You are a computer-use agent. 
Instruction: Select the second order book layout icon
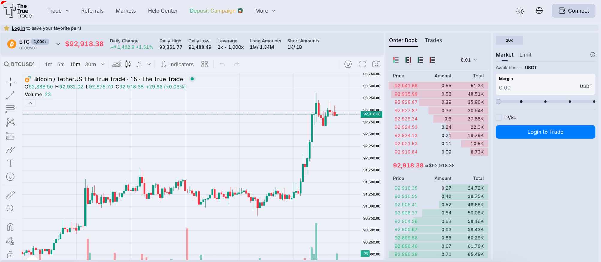[408, 60]
